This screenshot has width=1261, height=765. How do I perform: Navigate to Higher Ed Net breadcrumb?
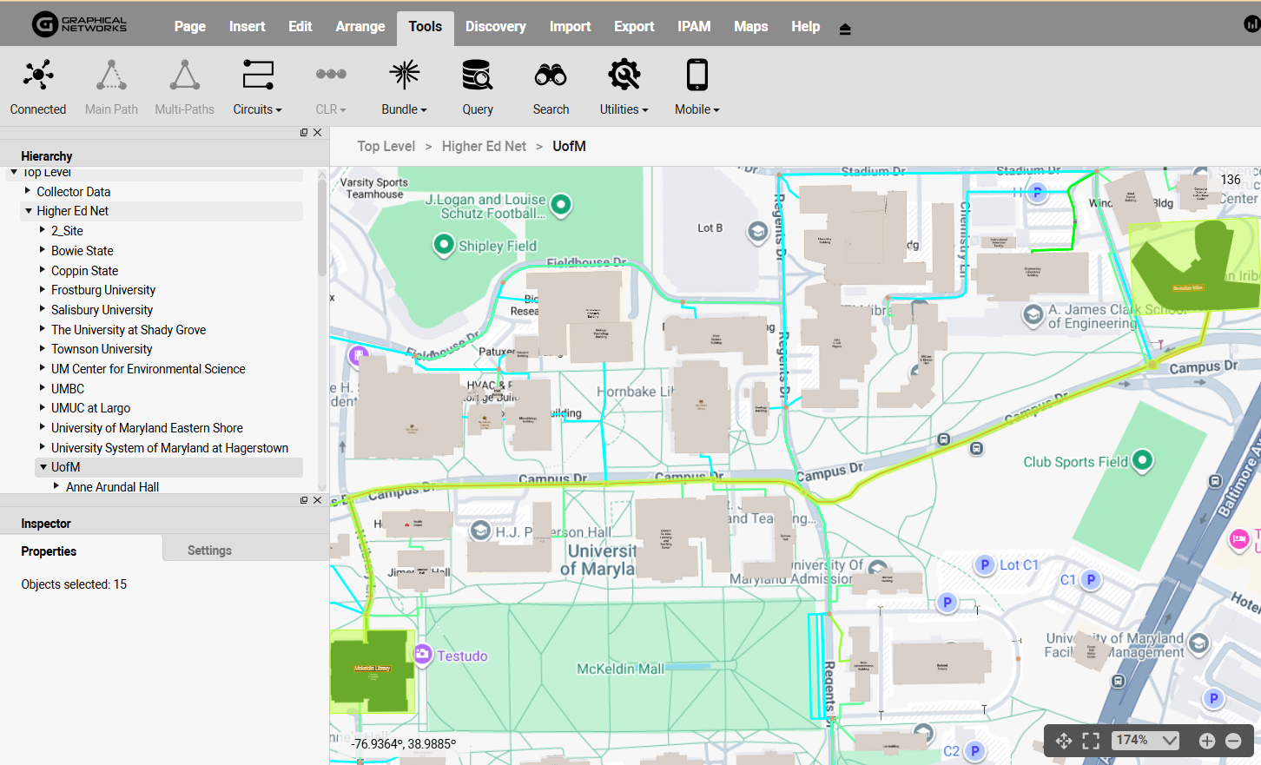tap(484, 147)
